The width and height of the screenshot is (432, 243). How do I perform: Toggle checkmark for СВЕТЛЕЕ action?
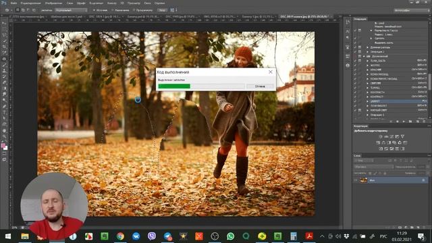(355, 83)
